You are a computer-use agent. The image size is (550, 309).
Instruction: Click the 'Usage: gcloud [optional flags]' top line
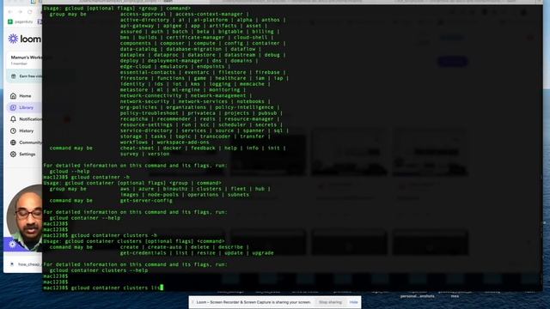(117, 8)
